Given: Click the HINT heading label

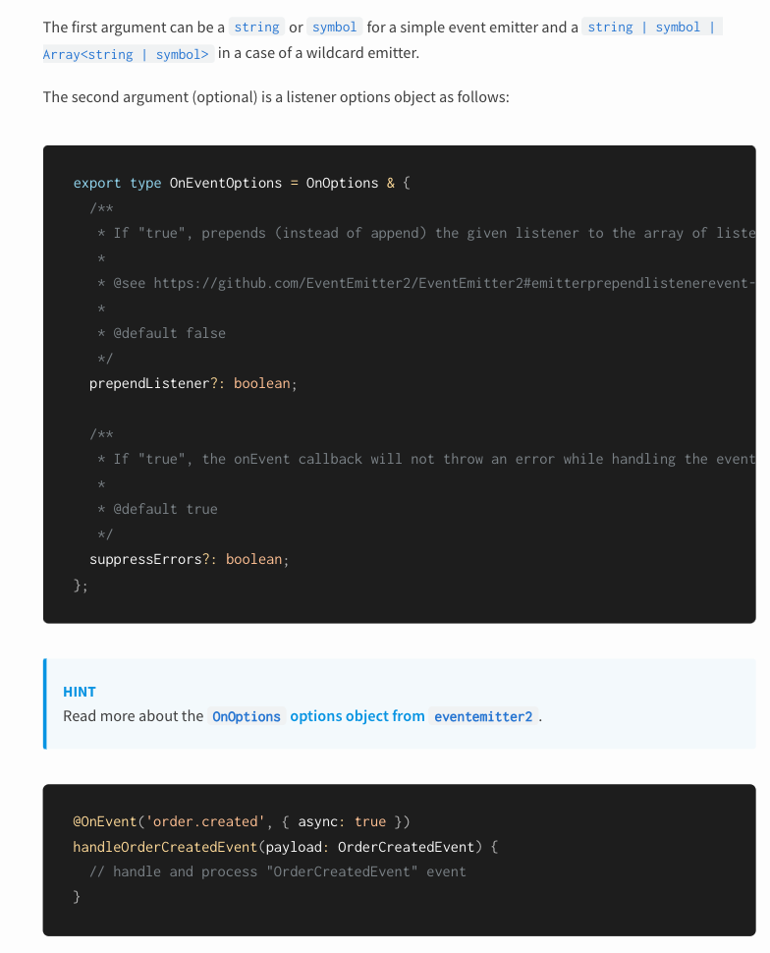Looking at the screenshot, I should click(x=80, y=692).
